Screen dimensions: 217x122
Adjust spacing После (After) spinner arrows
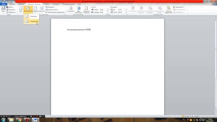click(126, 12)
